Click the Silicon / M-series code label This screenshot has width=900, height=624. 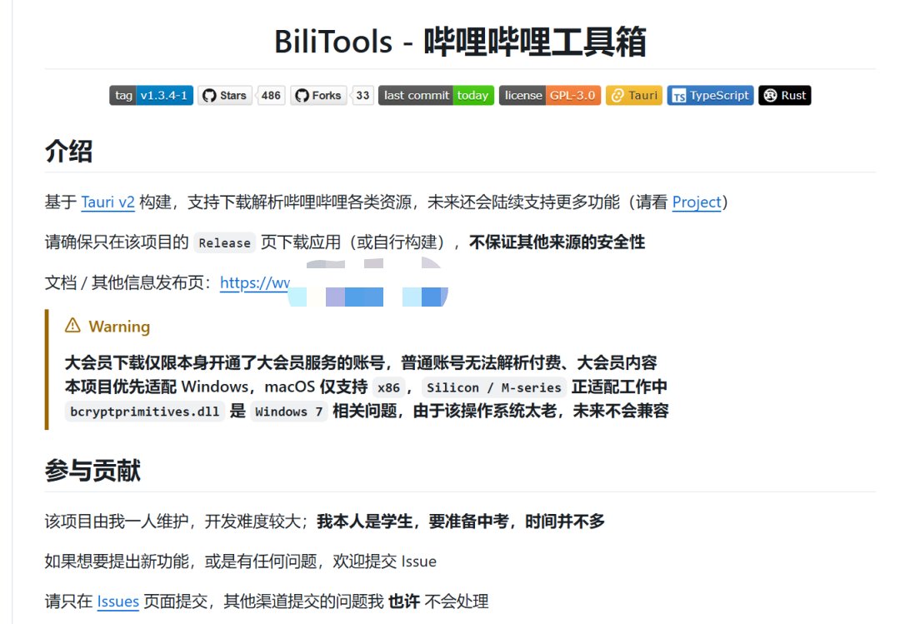tap(494, 387)
